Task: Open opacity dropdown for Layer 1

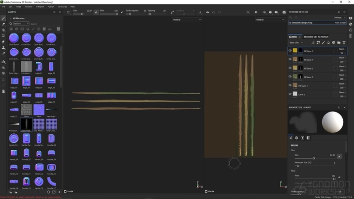Action: (x=342, y=97)
